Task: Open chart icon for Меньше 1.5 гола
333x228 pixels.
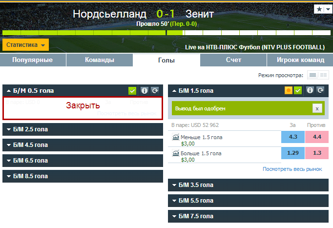Action: 176,137
